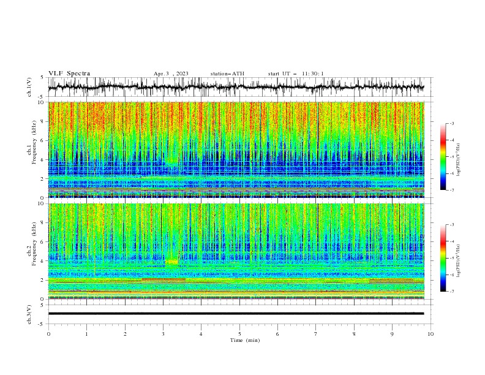This screenshot has width=485, height=375.
Task: Click the "-7" label on ch.2 color bar
Action: (452, 292)
